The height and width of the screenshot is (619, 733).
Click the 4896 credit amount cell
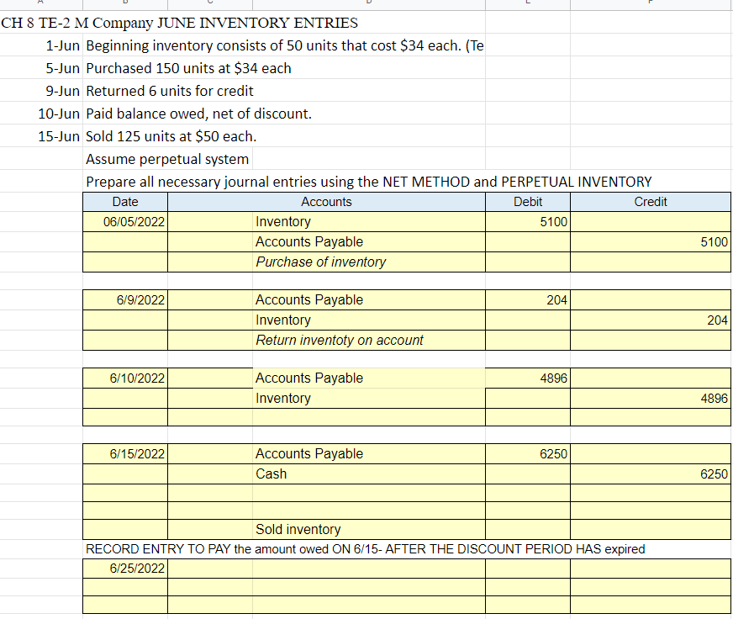(x=651, y=398)
